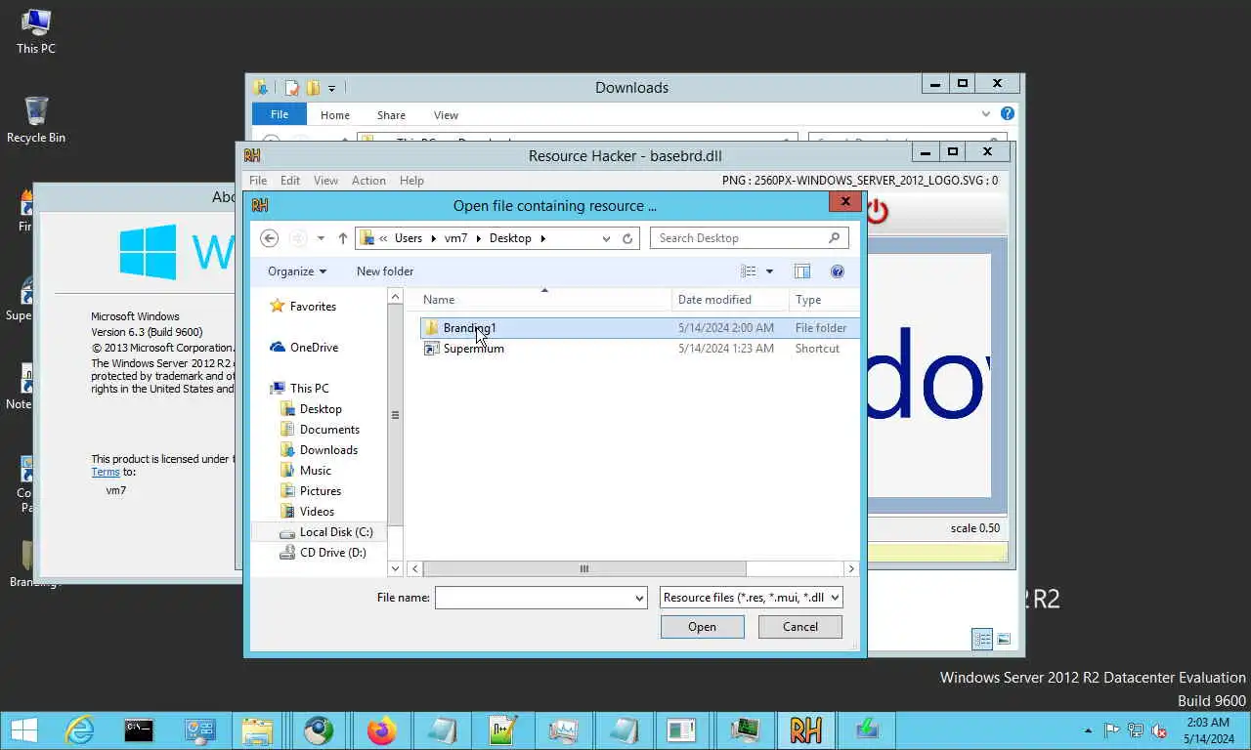Open the Organize dropdown menu
This screenshot has height=750, width=1251.
297,271
